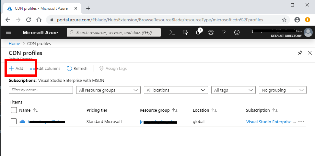
Task: Open the resource group link in the row
Action: [158, 122]
